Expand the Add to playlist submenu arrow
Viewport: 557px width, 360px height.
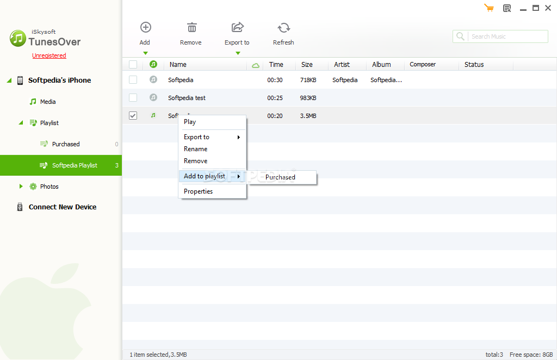point(239,176)
